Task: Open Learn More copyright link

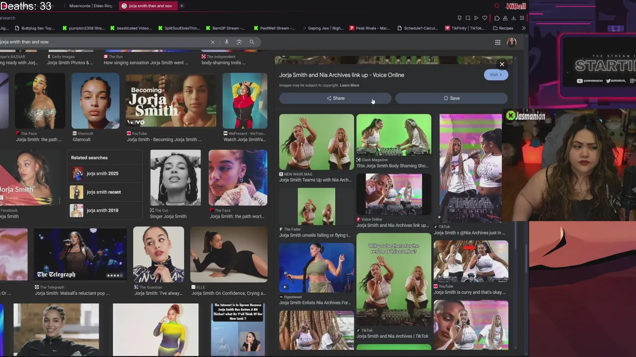Action: coord(349,85)
